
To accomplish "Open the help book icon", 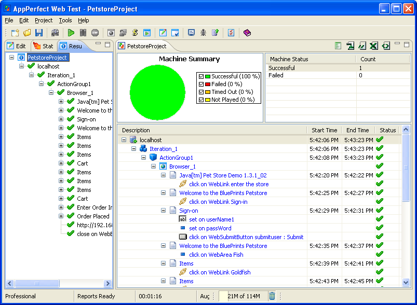I will click(x=247, y=33).
